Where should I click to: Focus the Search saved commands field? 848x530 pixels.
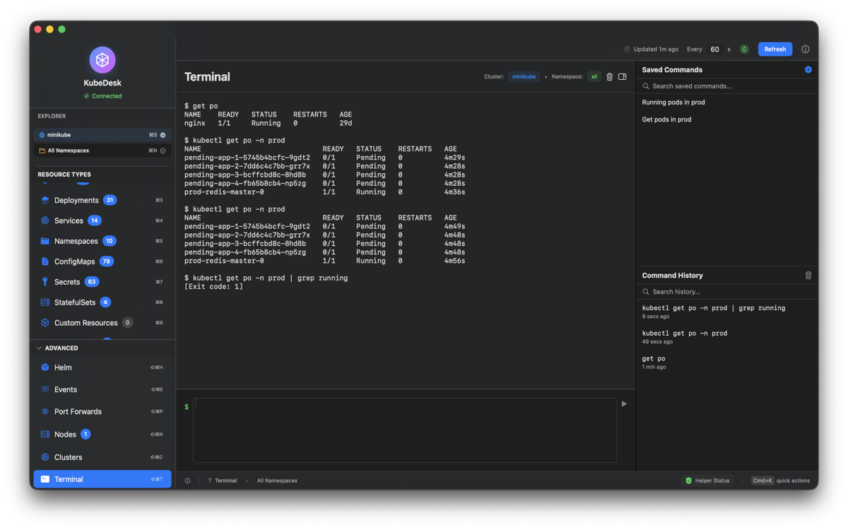[x=728, y=86]
